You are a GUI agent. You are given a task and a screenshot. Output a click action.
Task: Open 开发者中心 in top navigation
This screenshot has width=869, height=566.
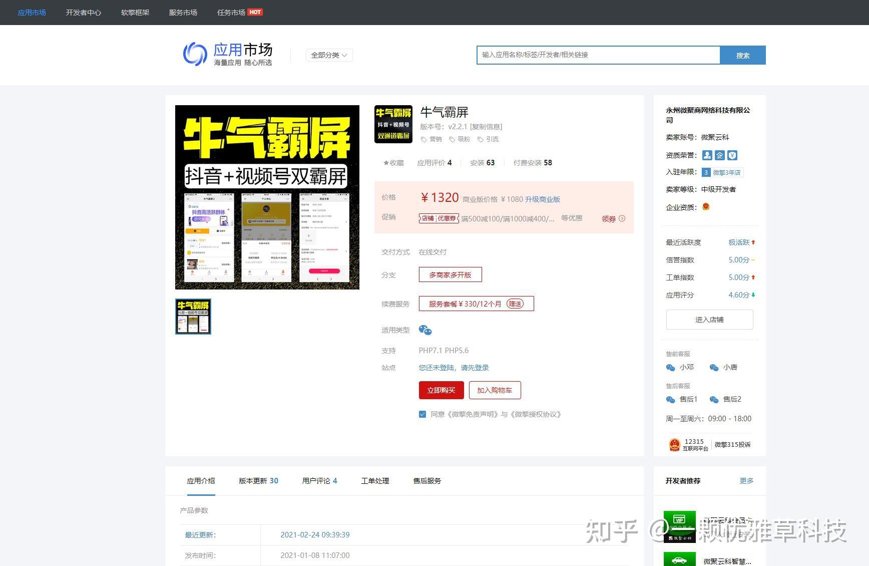[x=84, y=13]
